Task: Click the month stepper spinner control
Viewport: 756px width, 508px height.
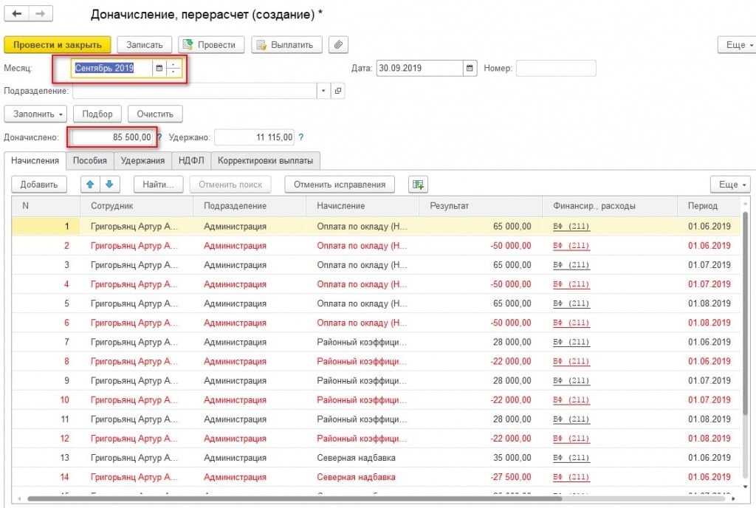Action: point(173,69)
